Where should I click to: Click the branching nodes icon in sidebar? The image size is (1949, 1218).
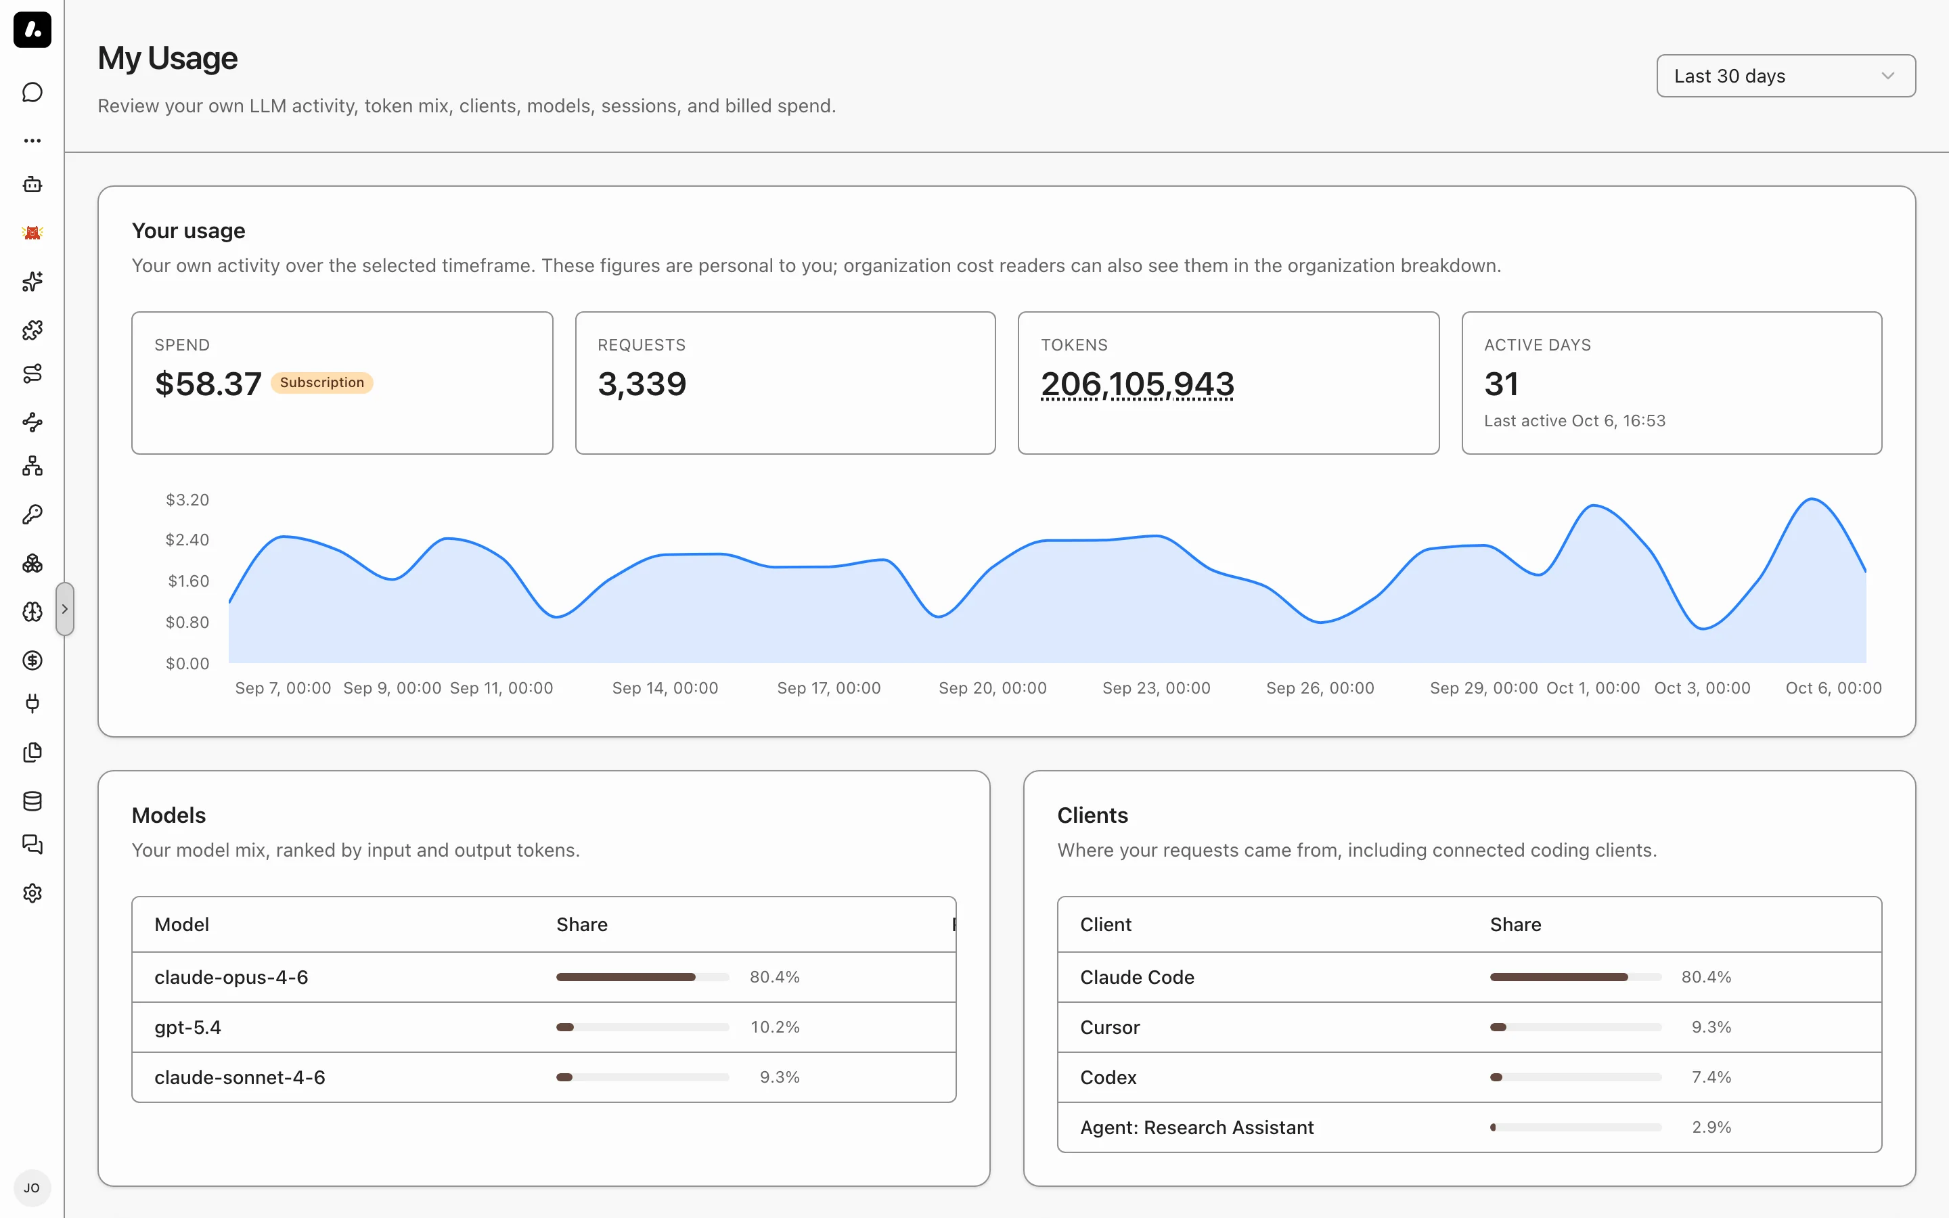pyautogui.click(x=32, y=422)
